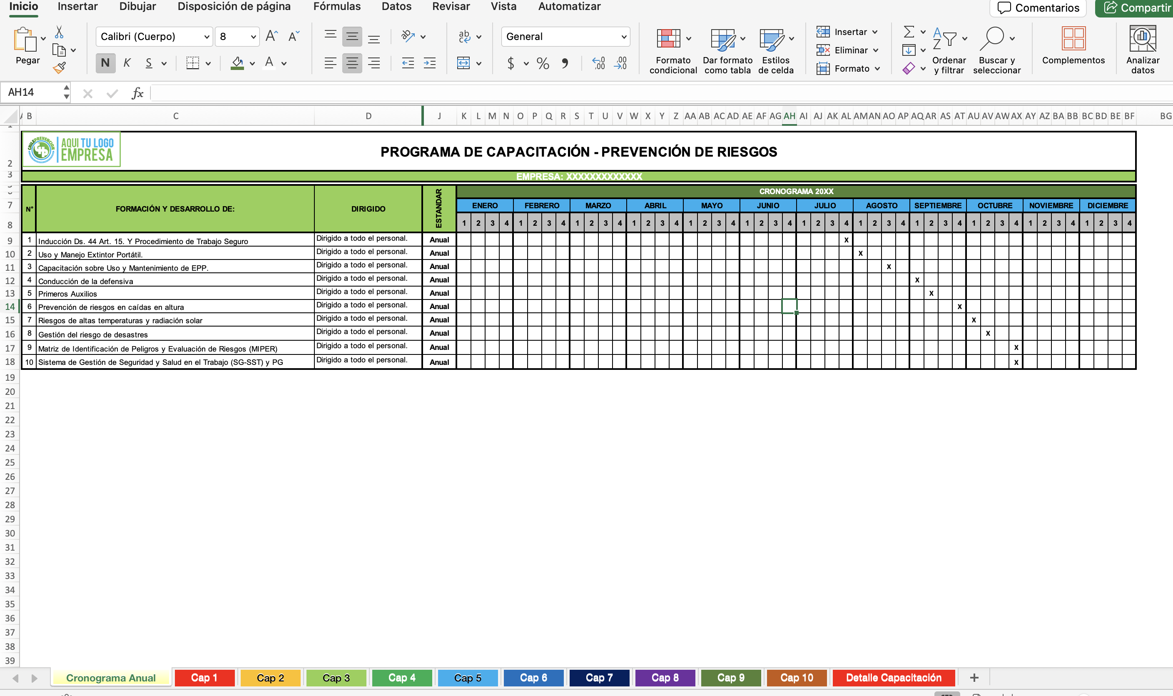This screenshot has width=1173, height=696.
Task: Open Formato condicional
Action: tap(673, 49)
